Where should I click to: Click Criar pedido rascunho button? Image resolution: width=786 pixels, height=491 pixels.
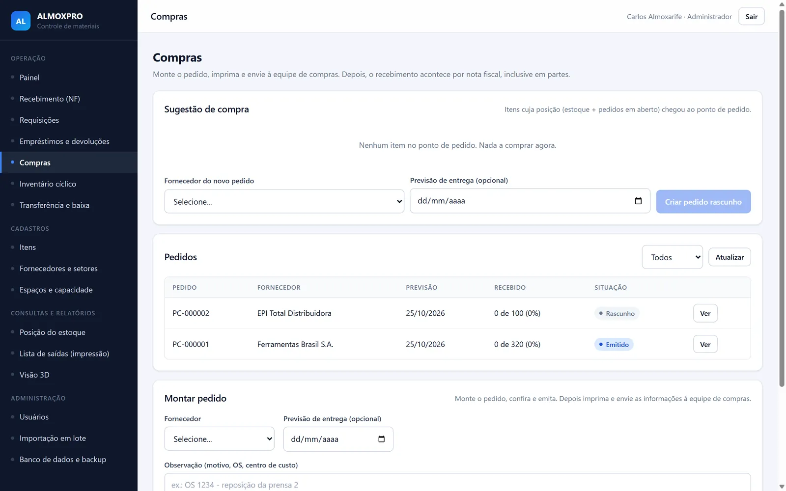point(703,202)
